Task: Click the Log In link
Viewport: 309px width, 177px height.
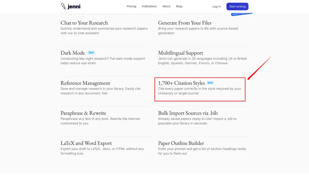Action: (x=216, y=7)
